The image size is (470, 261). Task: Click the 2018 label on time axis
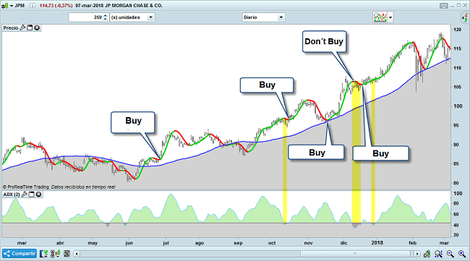[x=377, y=243]
